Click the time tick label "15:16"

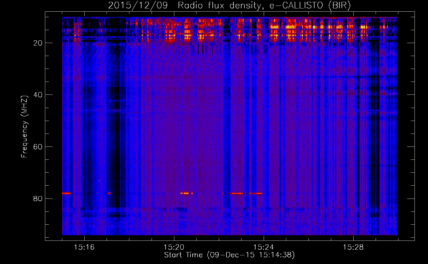[84, 247]
